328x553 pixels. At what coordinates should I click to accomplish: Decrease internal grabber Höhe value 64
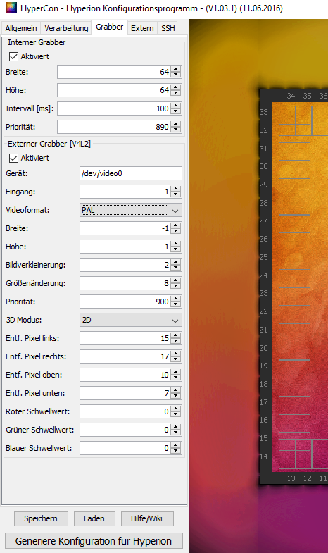(x=176, y=93)
